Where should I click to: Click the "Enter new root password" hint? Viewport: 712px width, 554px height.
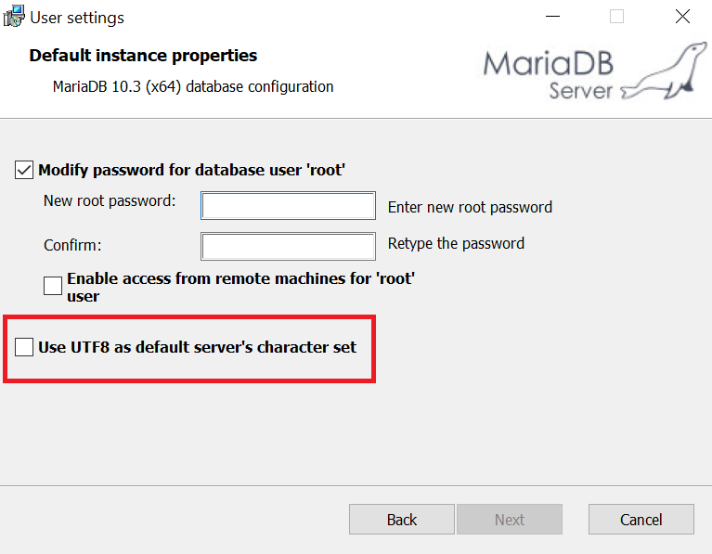pos(470,207)
